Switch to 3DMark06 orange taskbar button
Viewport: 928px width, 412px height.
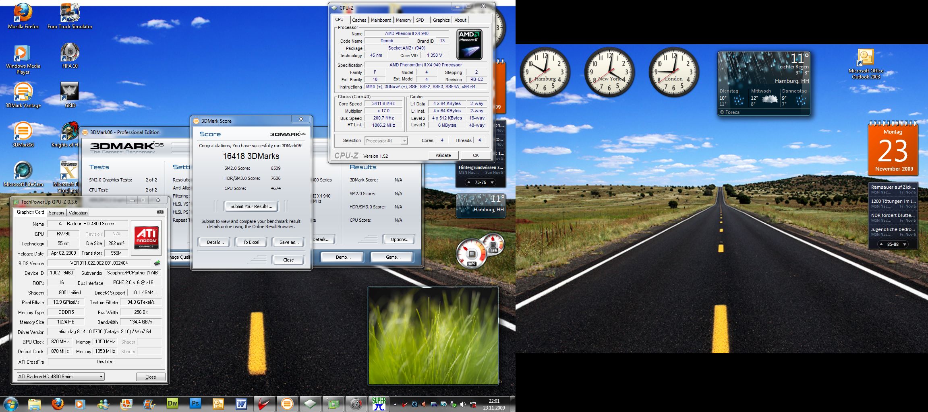tap(287, 404)
